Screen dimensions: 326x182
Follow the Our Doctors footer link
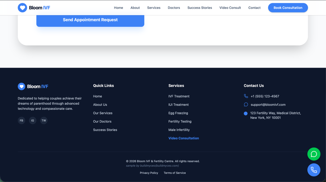coord(102,121)
